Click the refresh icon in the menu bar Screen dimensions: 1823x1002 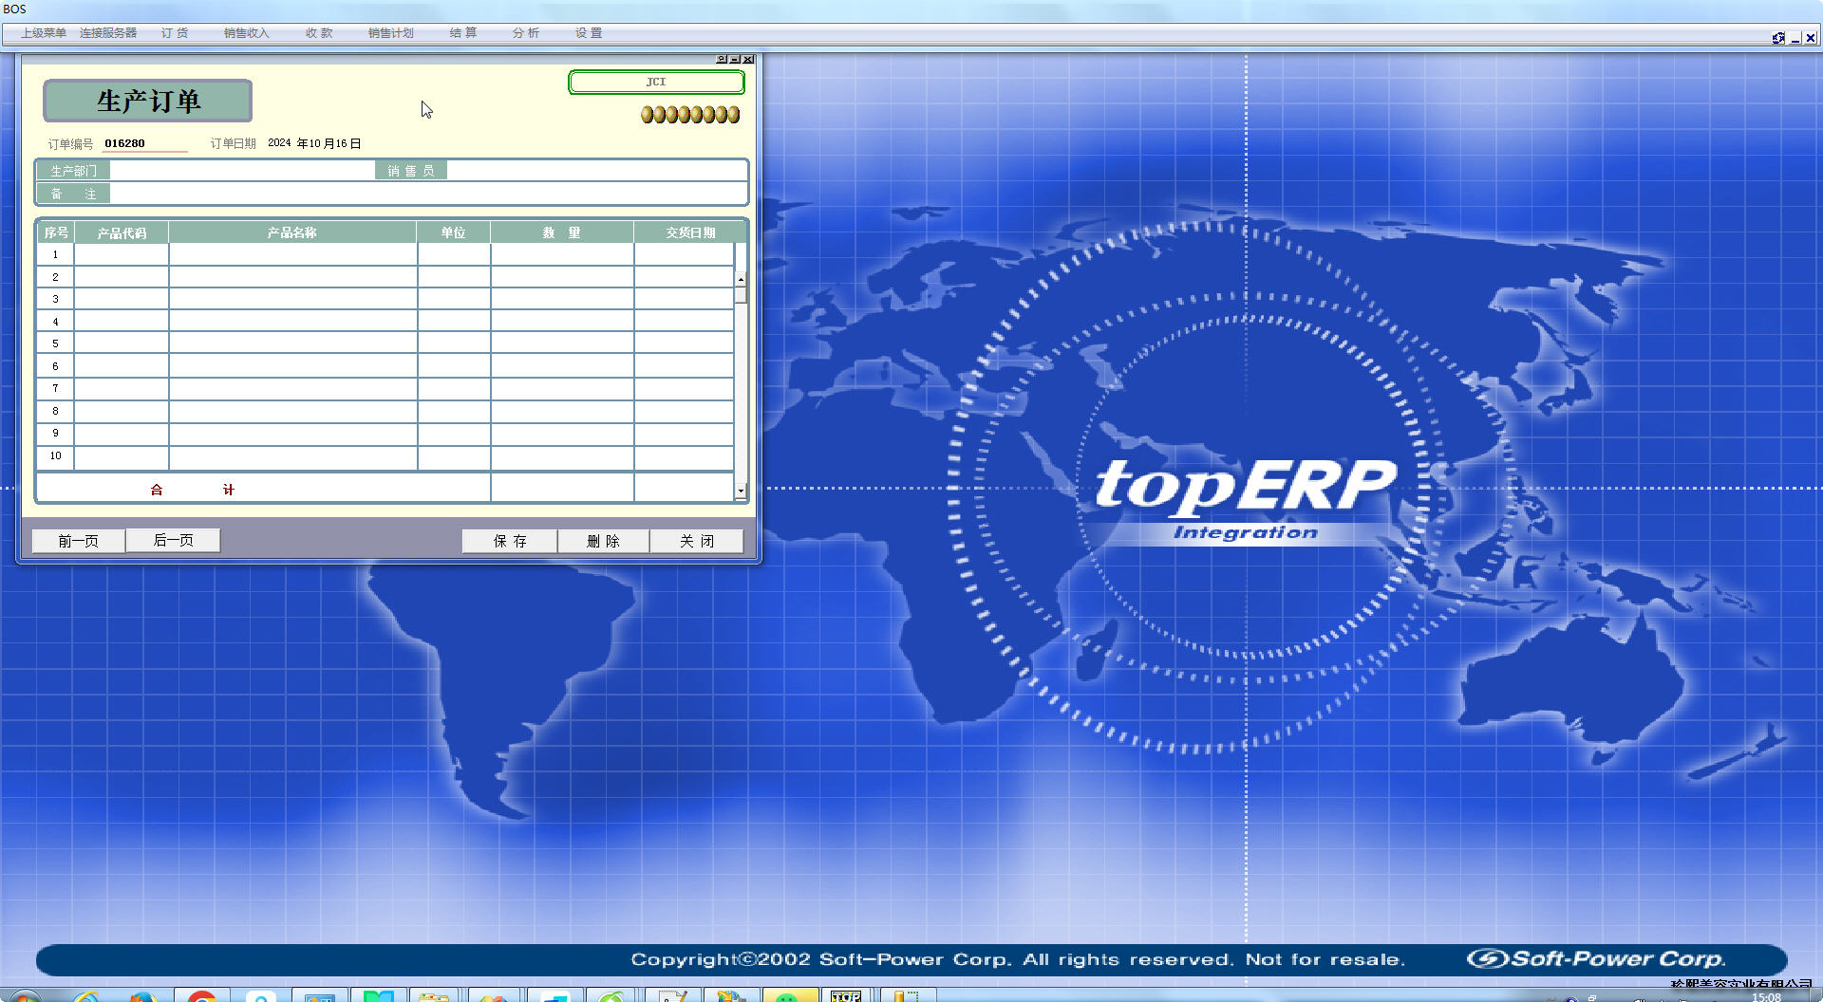coord(1777,38)
